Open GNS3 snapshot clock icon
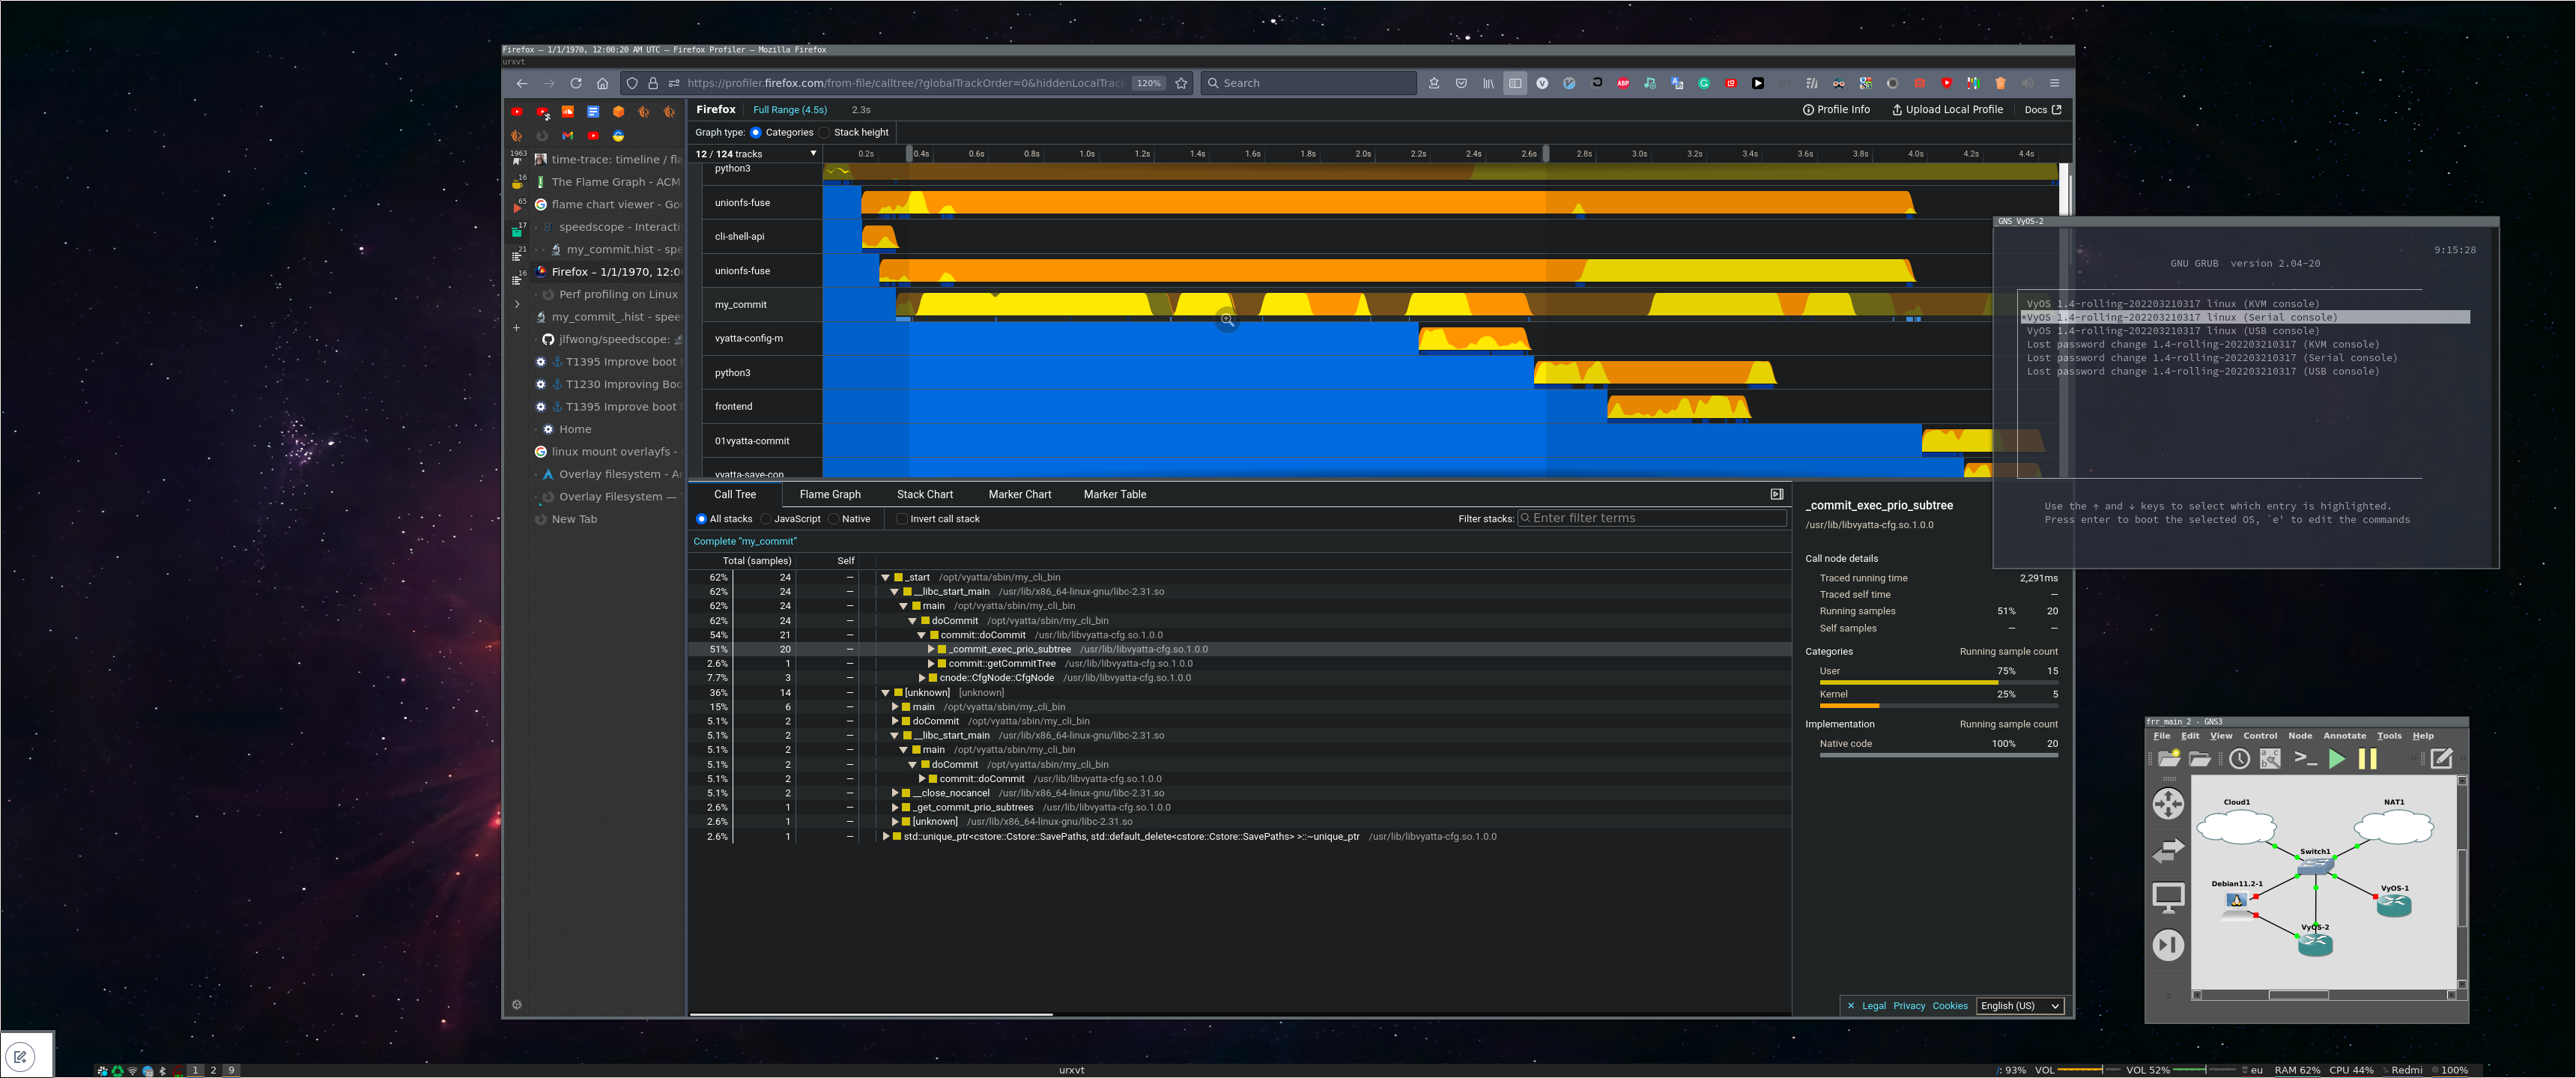The height and width of the screenshot is (1078, 2576). (x=2239, y=759)
